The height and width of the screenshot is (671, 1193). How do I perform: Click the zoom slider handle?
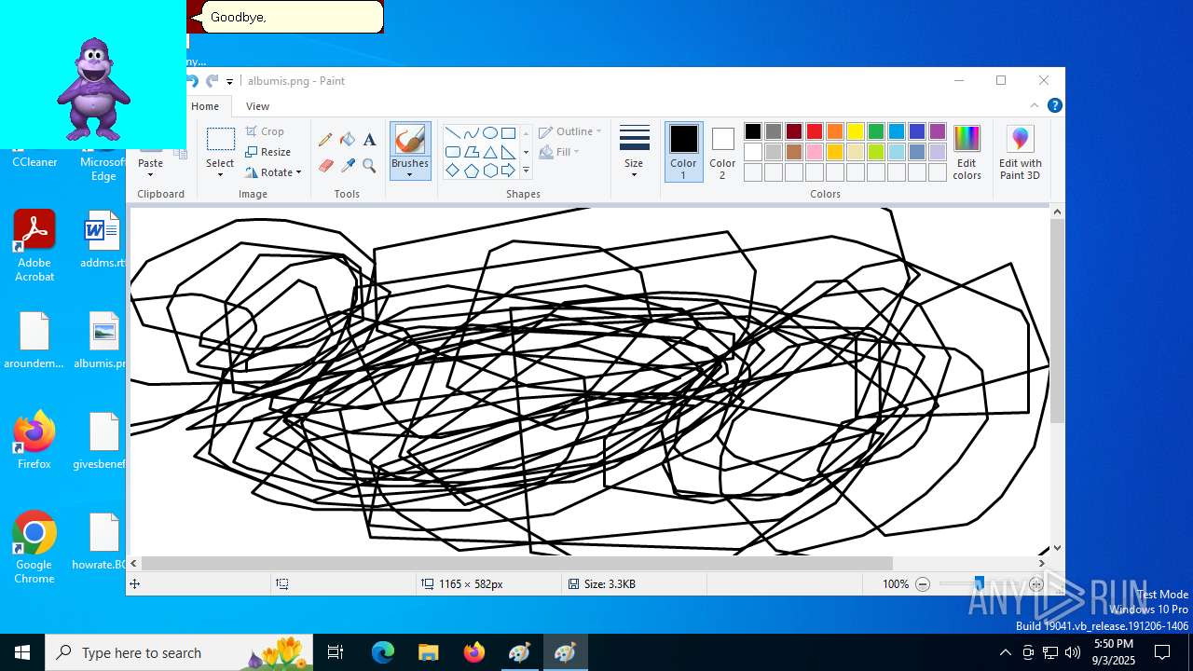pos(979,584)
